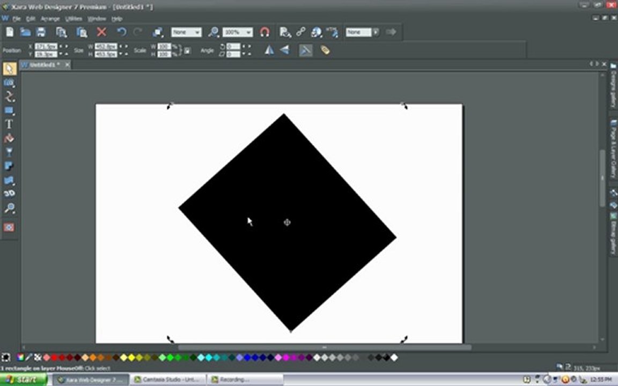
Task: Open the Arrange menu
Action: pyautogui.click(x=50, y=19)
